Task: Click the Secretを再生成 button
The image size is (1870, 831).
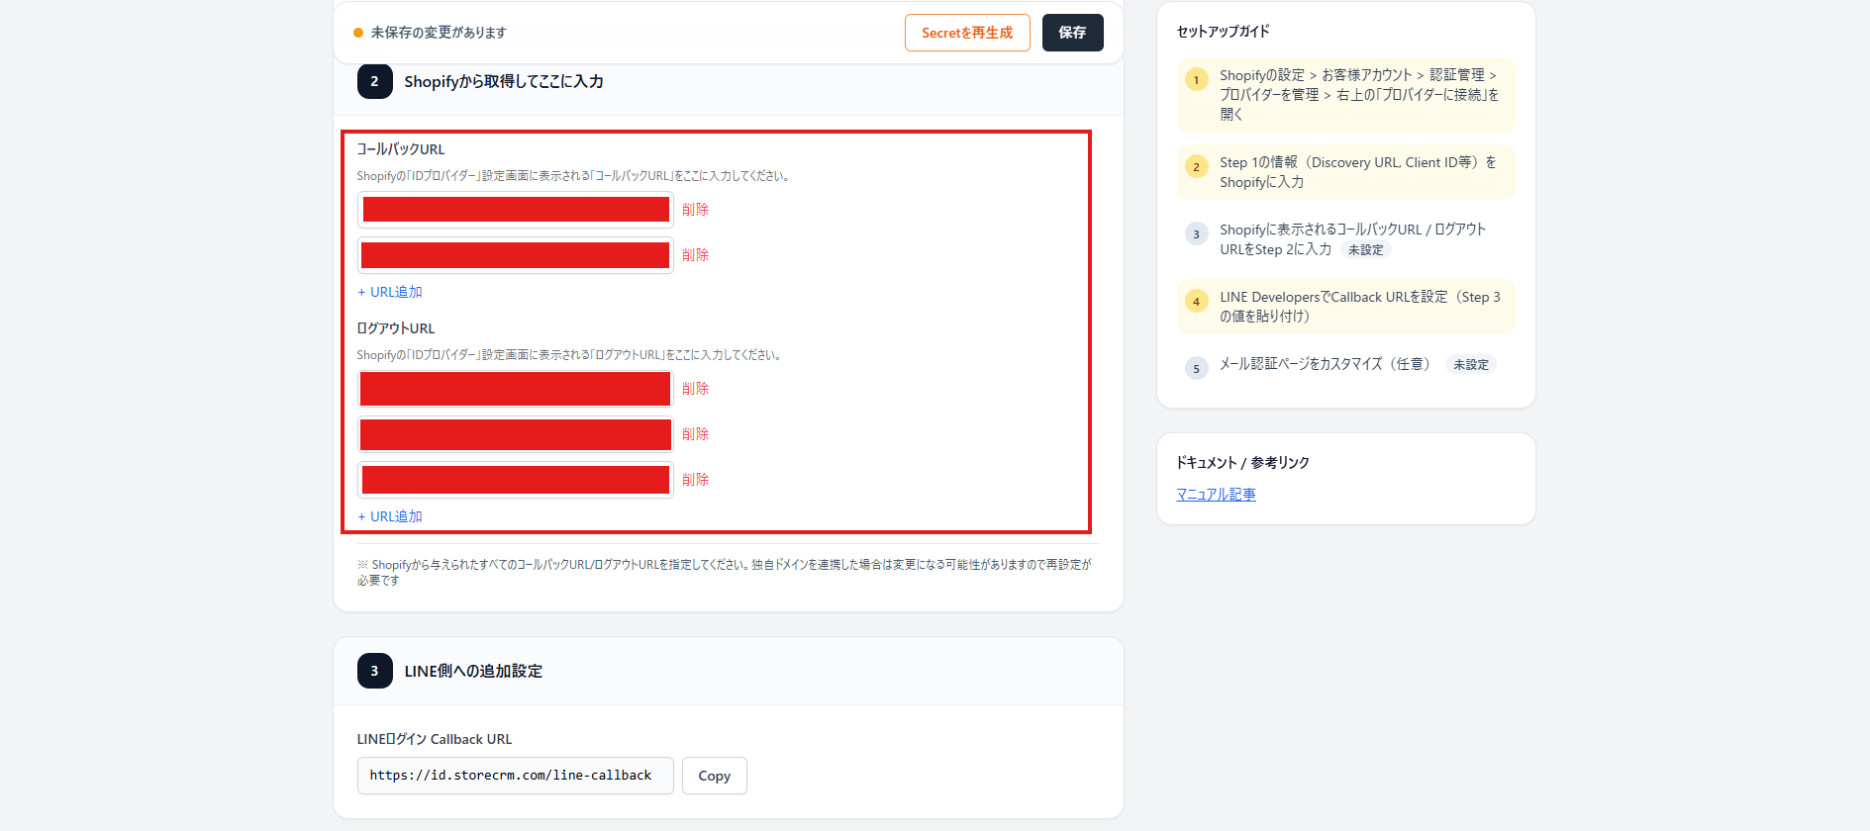Action: [x=966, y=33]
